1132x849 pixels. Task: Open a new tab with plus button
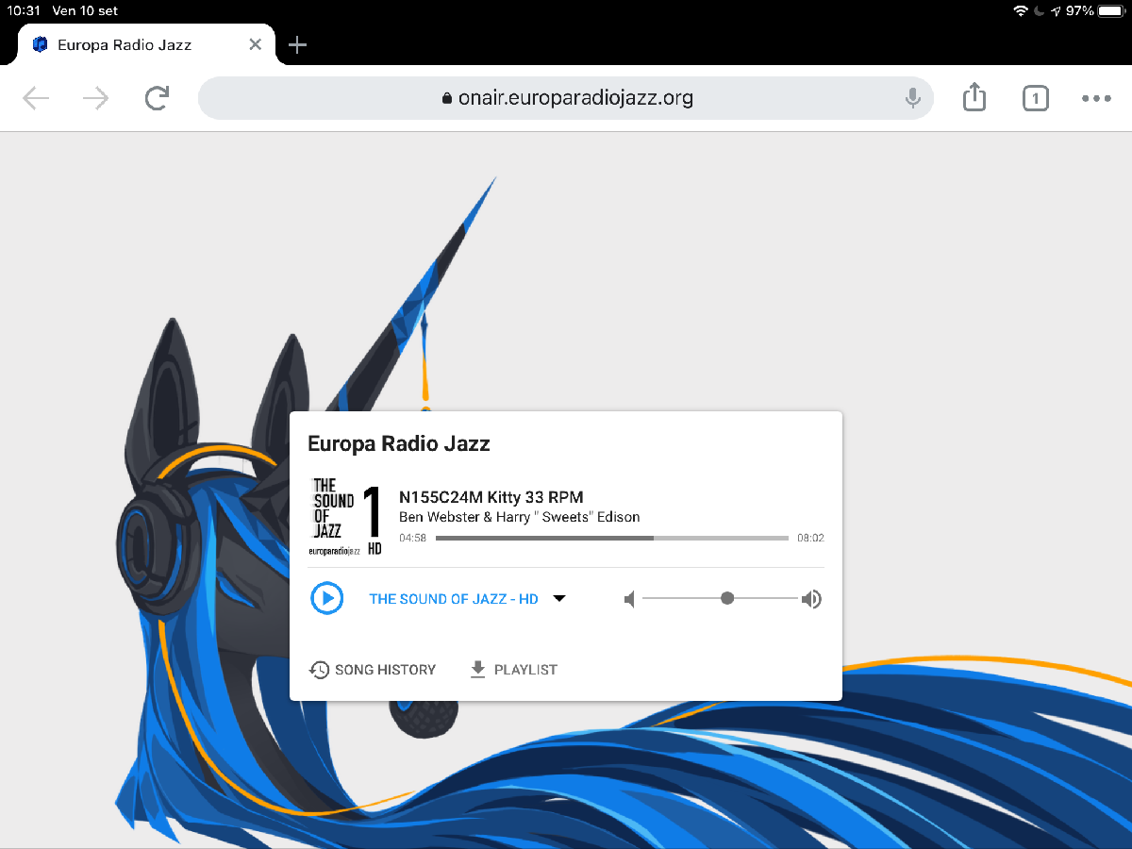(x=297, y=44)
